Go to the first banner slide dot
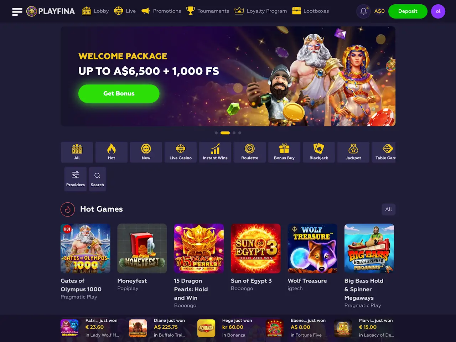The image size is (456, 342). click(216, 133)
